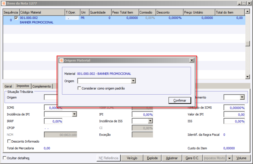Click the grid vertical scrollbar thumb
Screen dimensions: 253x164
click(247, 44)
